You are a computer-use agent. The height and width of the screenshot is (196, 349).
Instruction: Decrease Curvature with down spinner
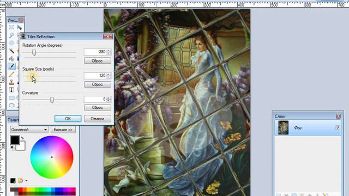[109, 101]
